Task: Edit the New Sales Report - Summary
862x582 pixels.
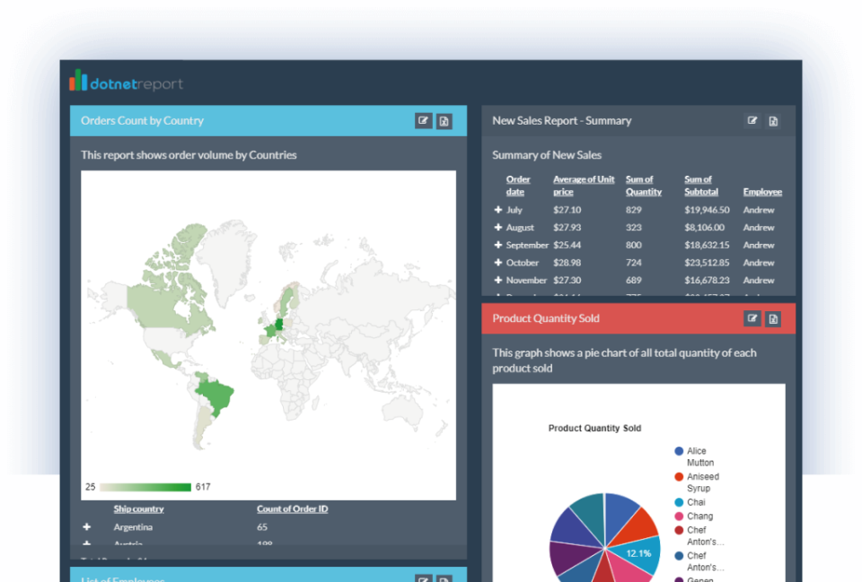Action: 752,120
